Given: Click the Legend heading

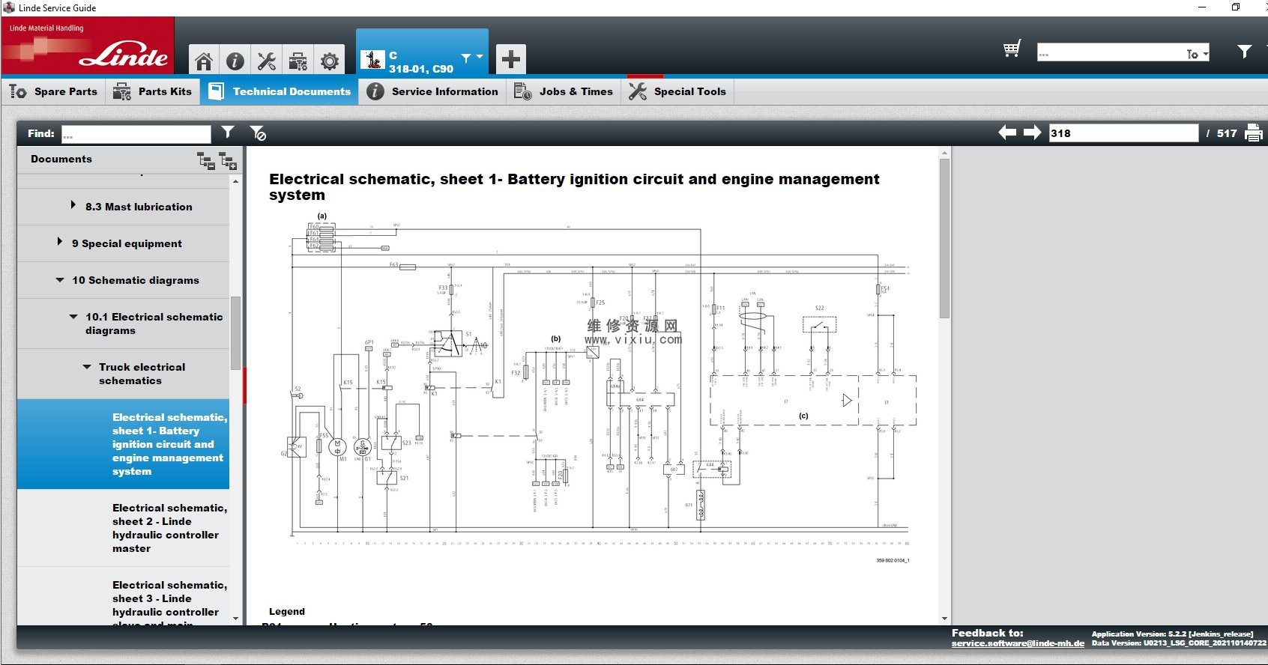Looking at the screenshot, I should point(287,611).
